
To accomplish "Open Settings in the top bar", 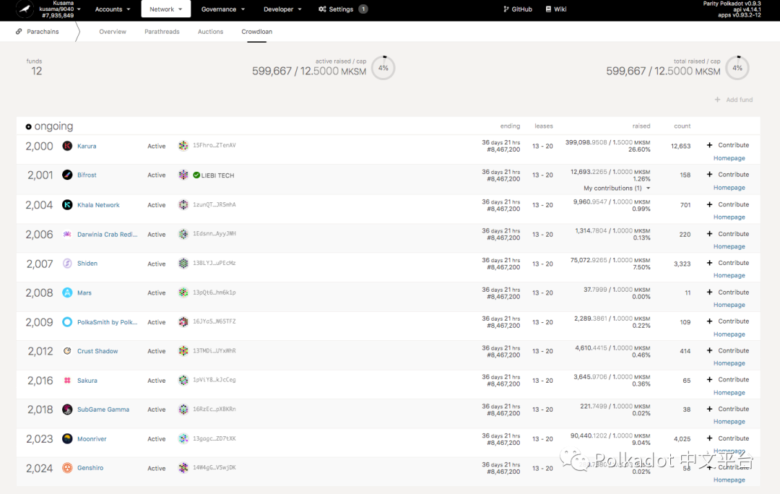I will click(x=343, y=9).
